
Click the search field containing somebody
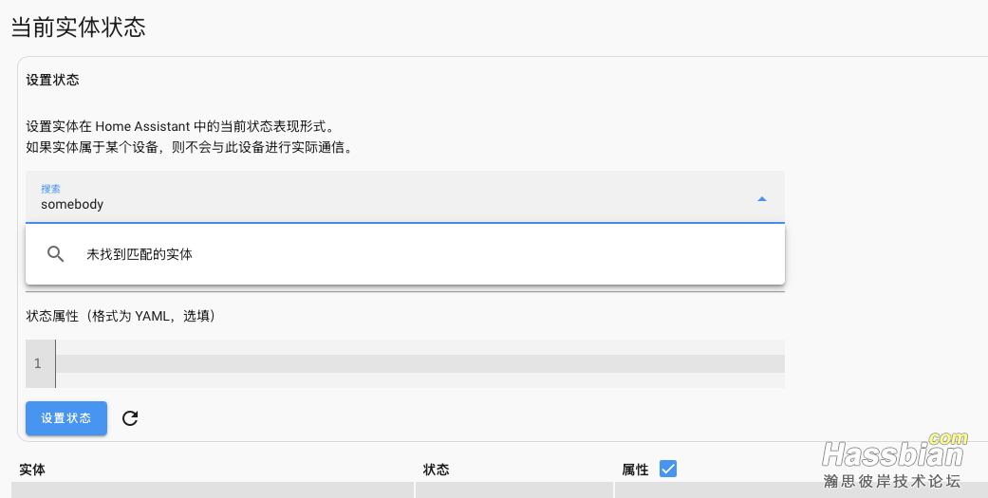(405, 197)
